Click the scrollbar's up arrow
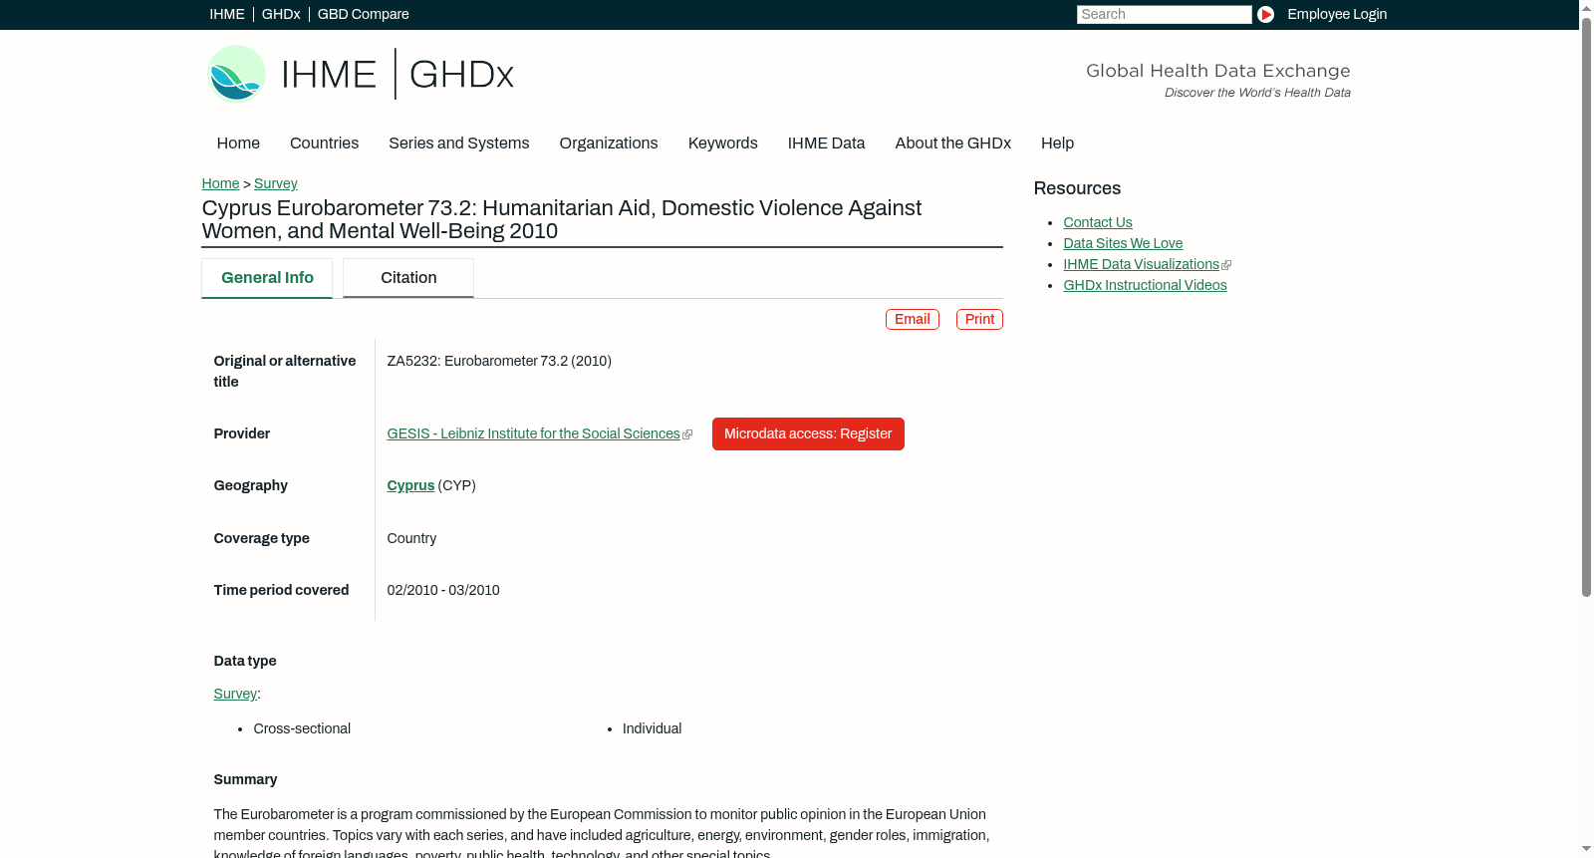The height and width of the screenshot is (858, 1594). coord(1586,7)
